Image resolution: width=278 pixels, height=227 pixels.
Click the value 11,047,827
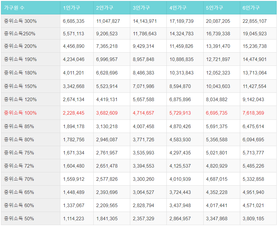(108, 21)
